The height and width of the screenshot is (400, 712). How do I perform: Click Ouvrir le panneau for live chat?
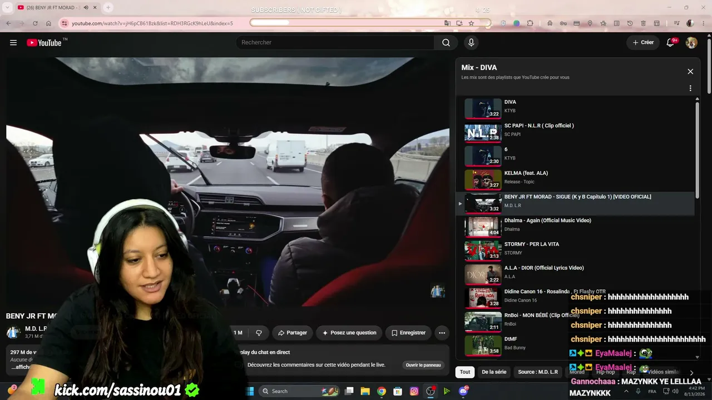[423, 365]
